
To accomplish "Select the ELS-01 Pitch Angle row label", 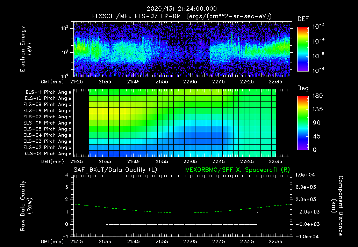I will point(48,154).
